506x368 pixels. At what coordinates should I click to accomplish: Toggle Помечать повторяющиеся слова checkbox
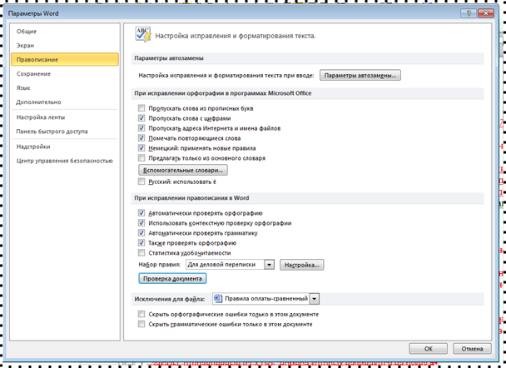(x=141, y=138)
